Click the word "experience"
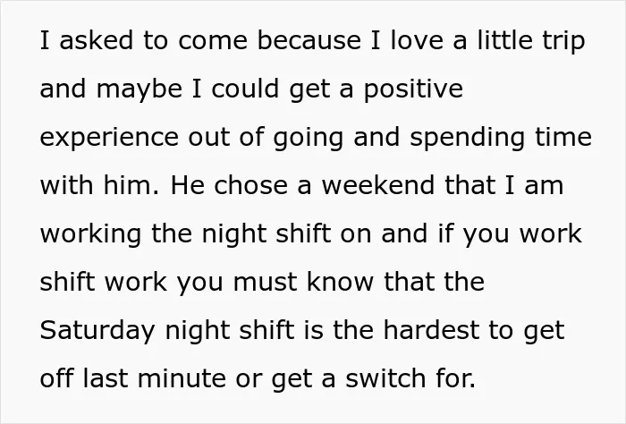This screenshot has height=424, width=626. 109,138
